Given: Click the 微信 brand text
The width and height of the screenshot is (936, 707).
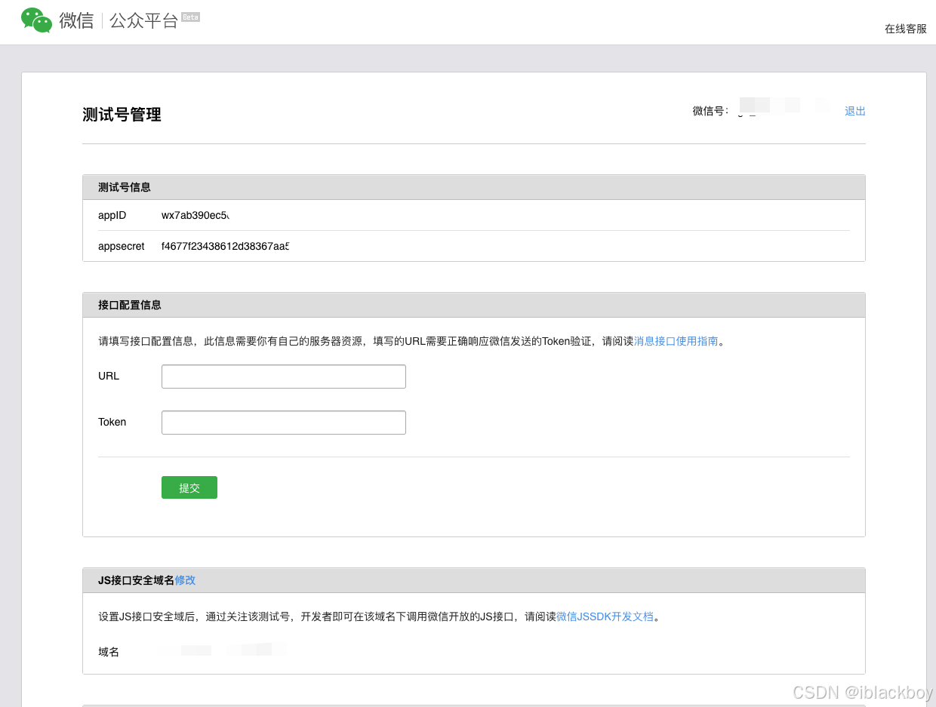Looking at the screenshot, I should (x=76, y=20).
